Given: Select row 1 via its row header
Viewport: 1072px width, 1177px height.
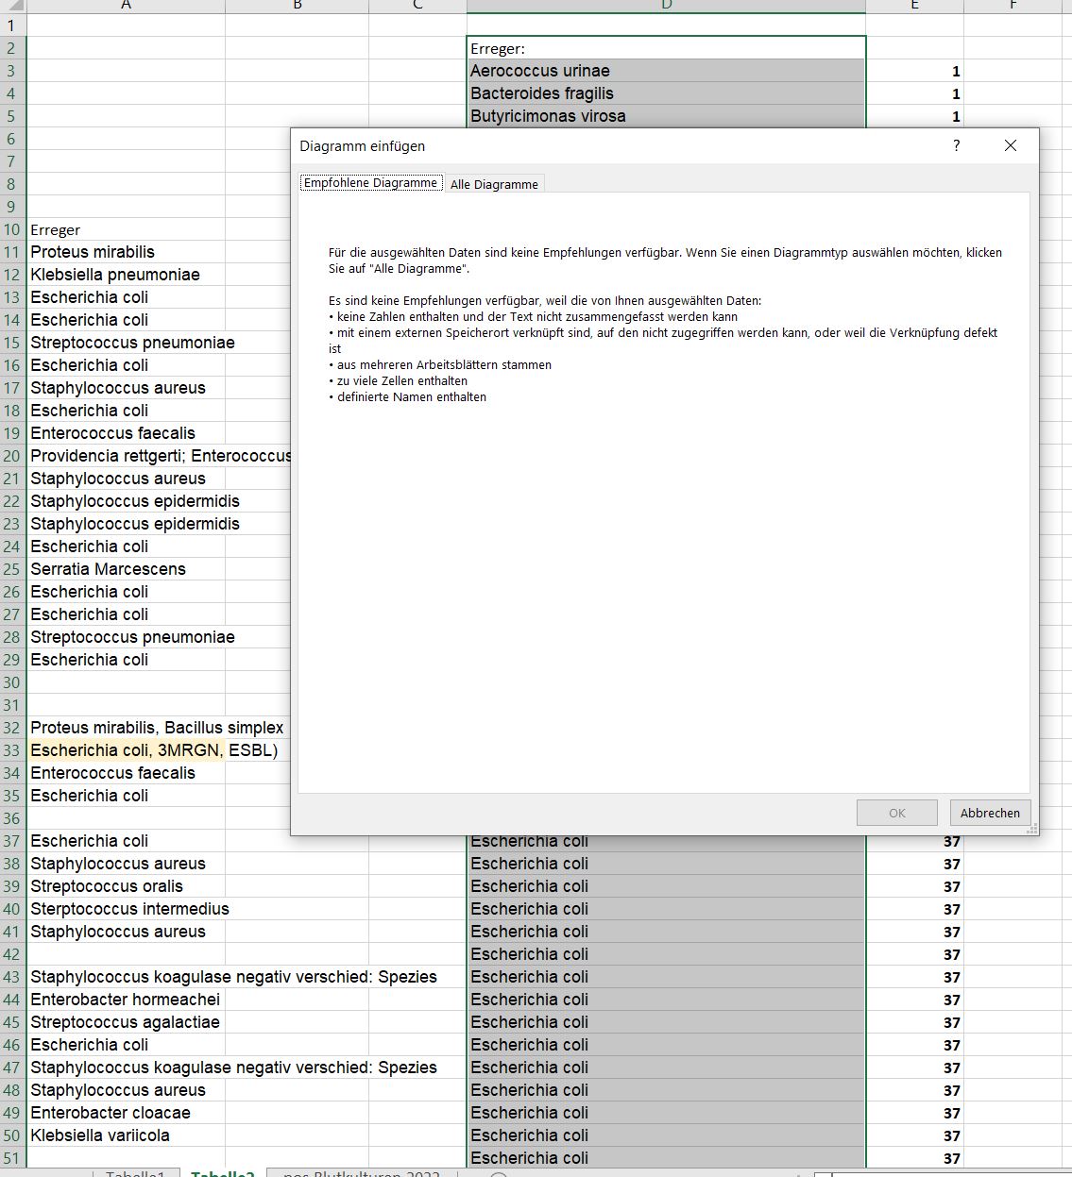Looking at the screenshot, I should [x=12, y=25].
